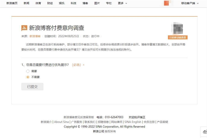
Task: Open 新浪博客意见反馈留言板 link
Action: point(79,117)
